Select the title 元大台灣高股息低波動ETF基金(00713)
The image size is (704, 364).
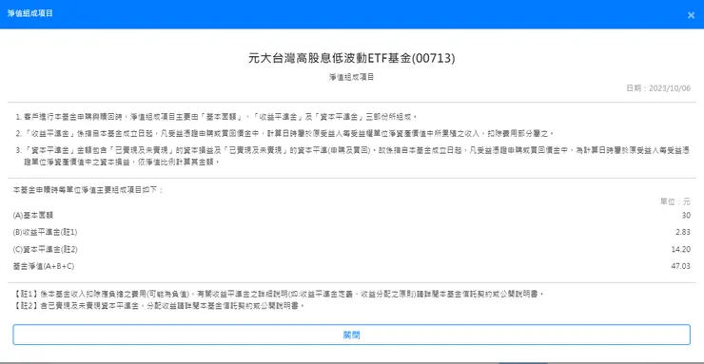(x=352, y=58)
